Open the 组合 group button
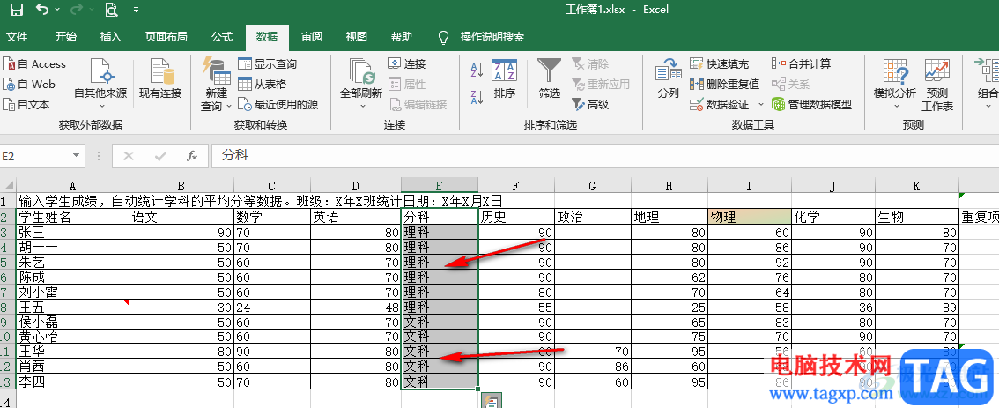Image resolution: width=999 pixels, height=408 pixels. pyautogui.click(x=987, y=85)
